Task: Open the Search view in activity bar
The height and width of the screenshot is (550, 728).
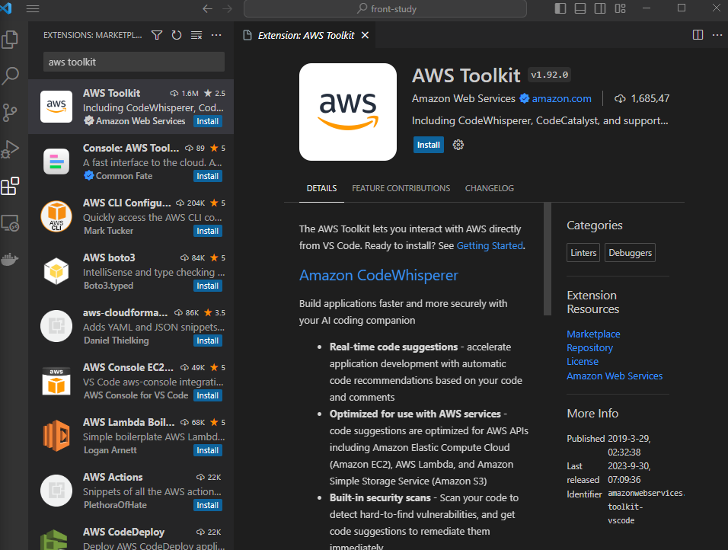Action: pyautogui.click(x=10, y=75)
